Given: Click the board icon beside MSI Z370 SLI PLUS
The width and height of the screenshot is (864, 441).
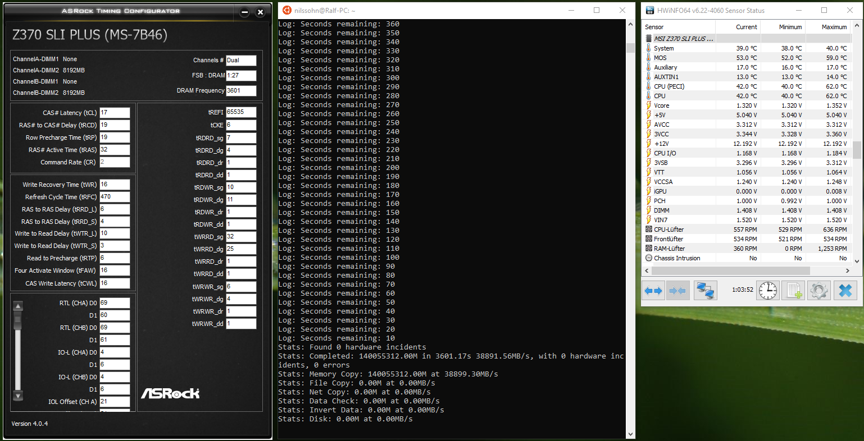Looking at the screenshot, I should click(649, 39).
